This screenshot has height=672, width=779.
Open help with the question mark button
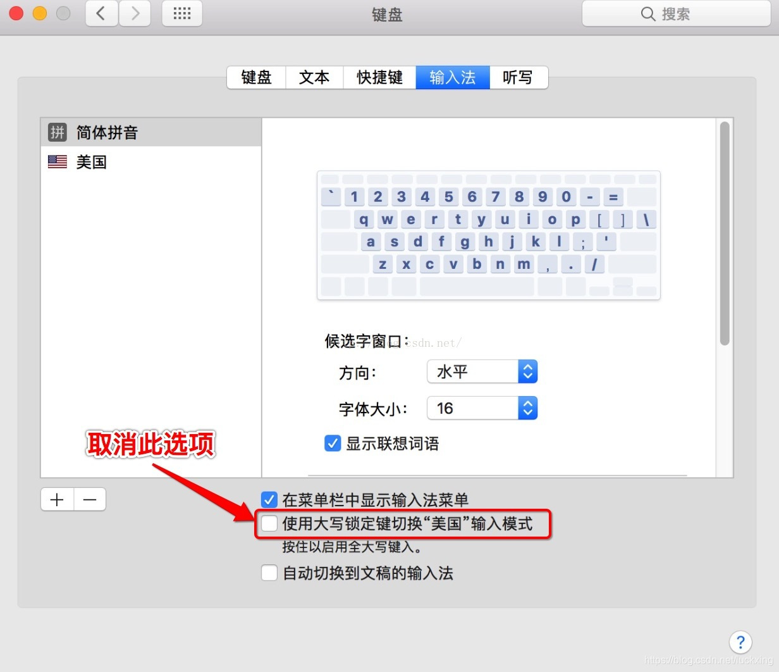click(740, 642)
